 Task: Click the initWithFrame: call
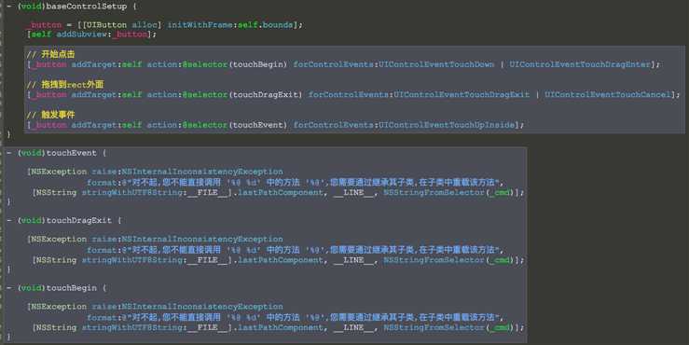pos(202,25)
